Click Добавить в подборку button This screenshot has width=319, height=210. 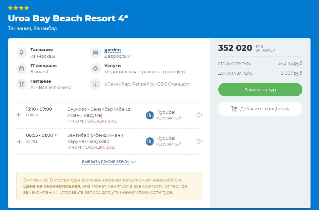coord(260,109)
